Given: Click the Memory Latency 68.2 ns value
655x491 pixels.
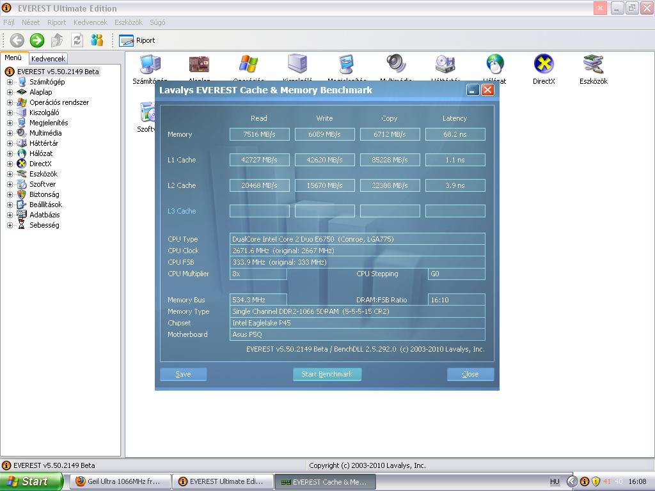Looking at the screenshot, I should (455, 134).
